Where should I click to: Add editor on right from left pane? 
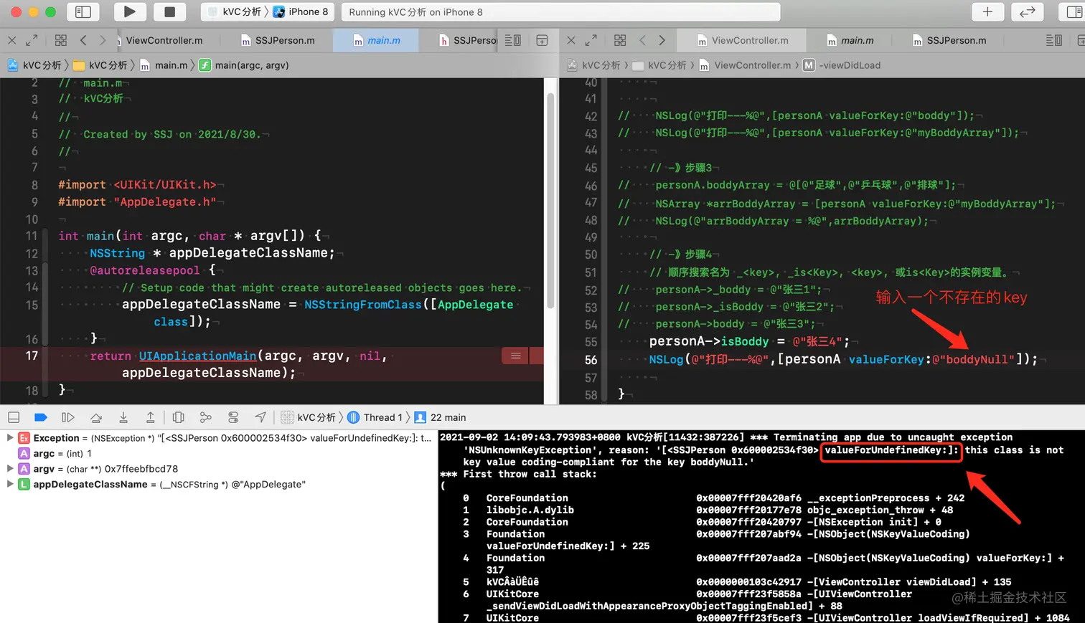coord(542,40)
